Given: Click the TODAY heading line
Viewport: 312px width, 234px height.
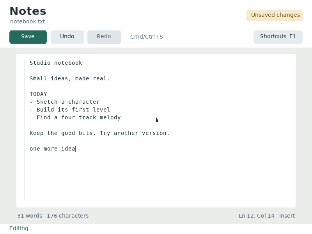Looking at the screenshot, I should coord(38,94).
